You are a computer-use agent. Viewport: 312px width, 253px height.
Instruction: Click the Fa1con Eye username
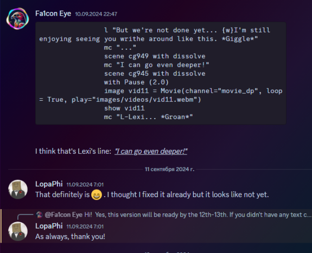[53, 14]
